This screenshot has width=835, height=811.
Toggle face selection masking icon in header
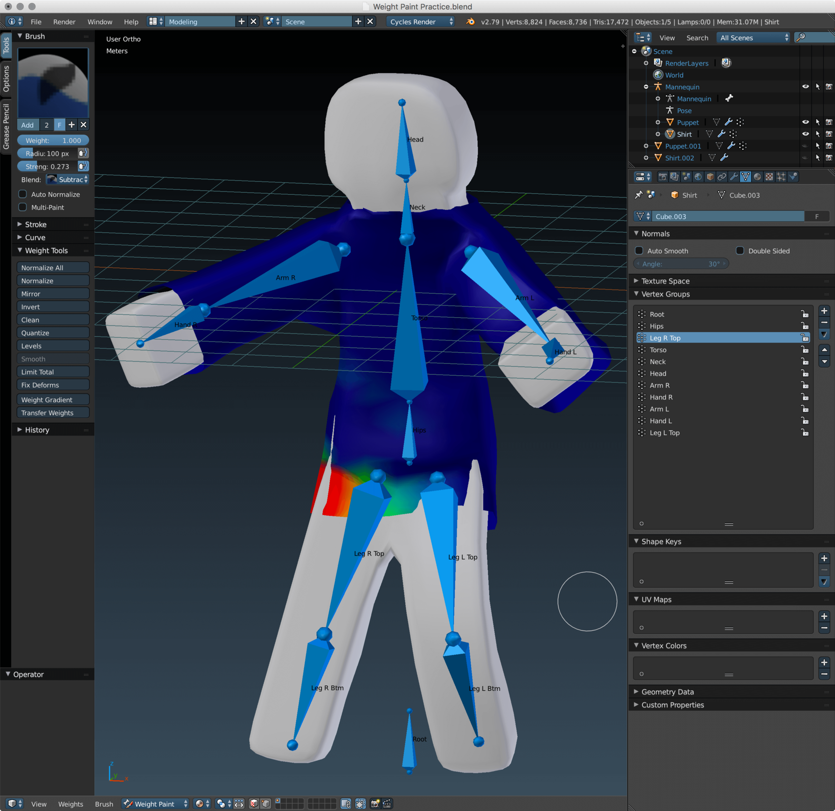[254, 803]
